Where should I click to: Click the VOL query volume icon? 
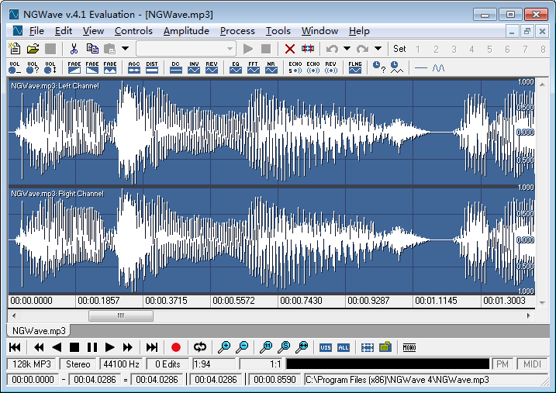click(x=33, y=67)
